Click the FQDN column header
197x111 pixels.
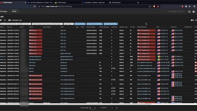(x=62, y=27)
